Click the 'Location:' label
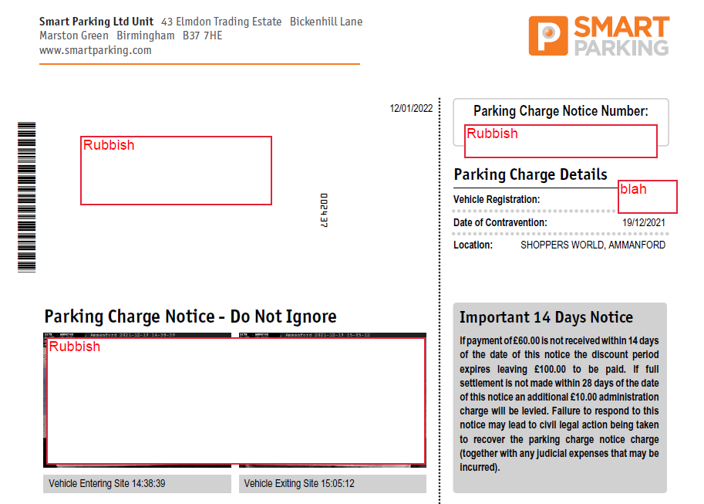Viewport: 704px width, 504px height. tap(473, 245)
